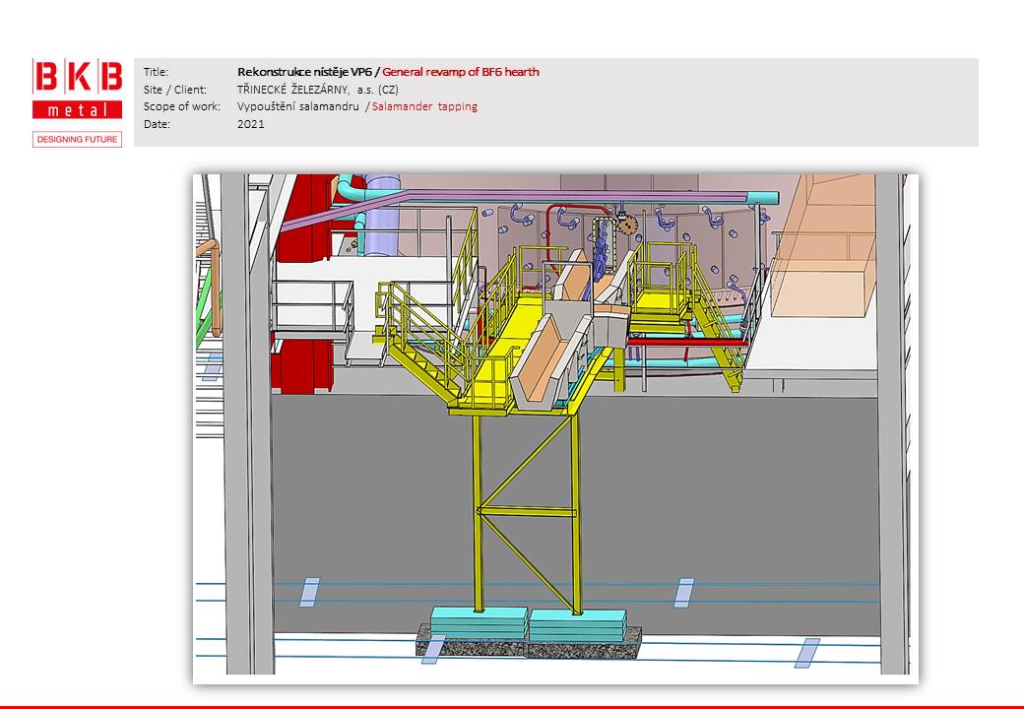Click the 'Vypouštění salamandru' text
This screenshot has width=1024, height=709.
point(297,106)
